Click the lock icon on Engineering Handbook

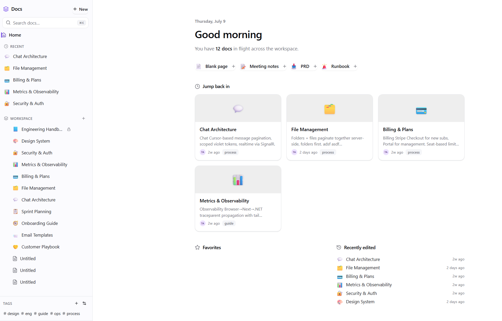[x=69, y=129]
